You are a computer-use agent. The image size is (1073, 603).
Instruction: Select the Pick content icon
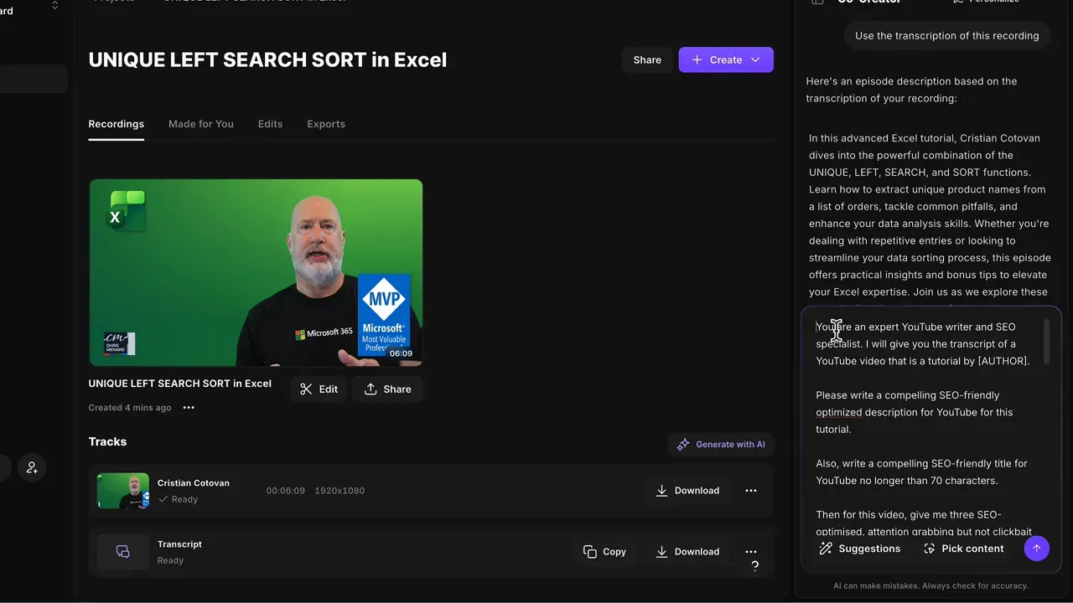click(930, 549)
